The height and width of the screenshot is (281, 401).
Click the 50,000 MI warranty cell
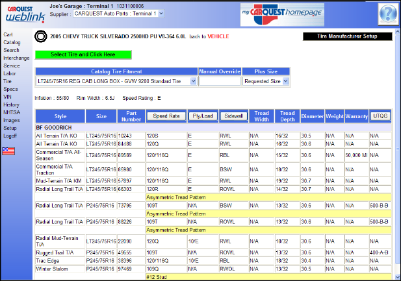(357, 155)
